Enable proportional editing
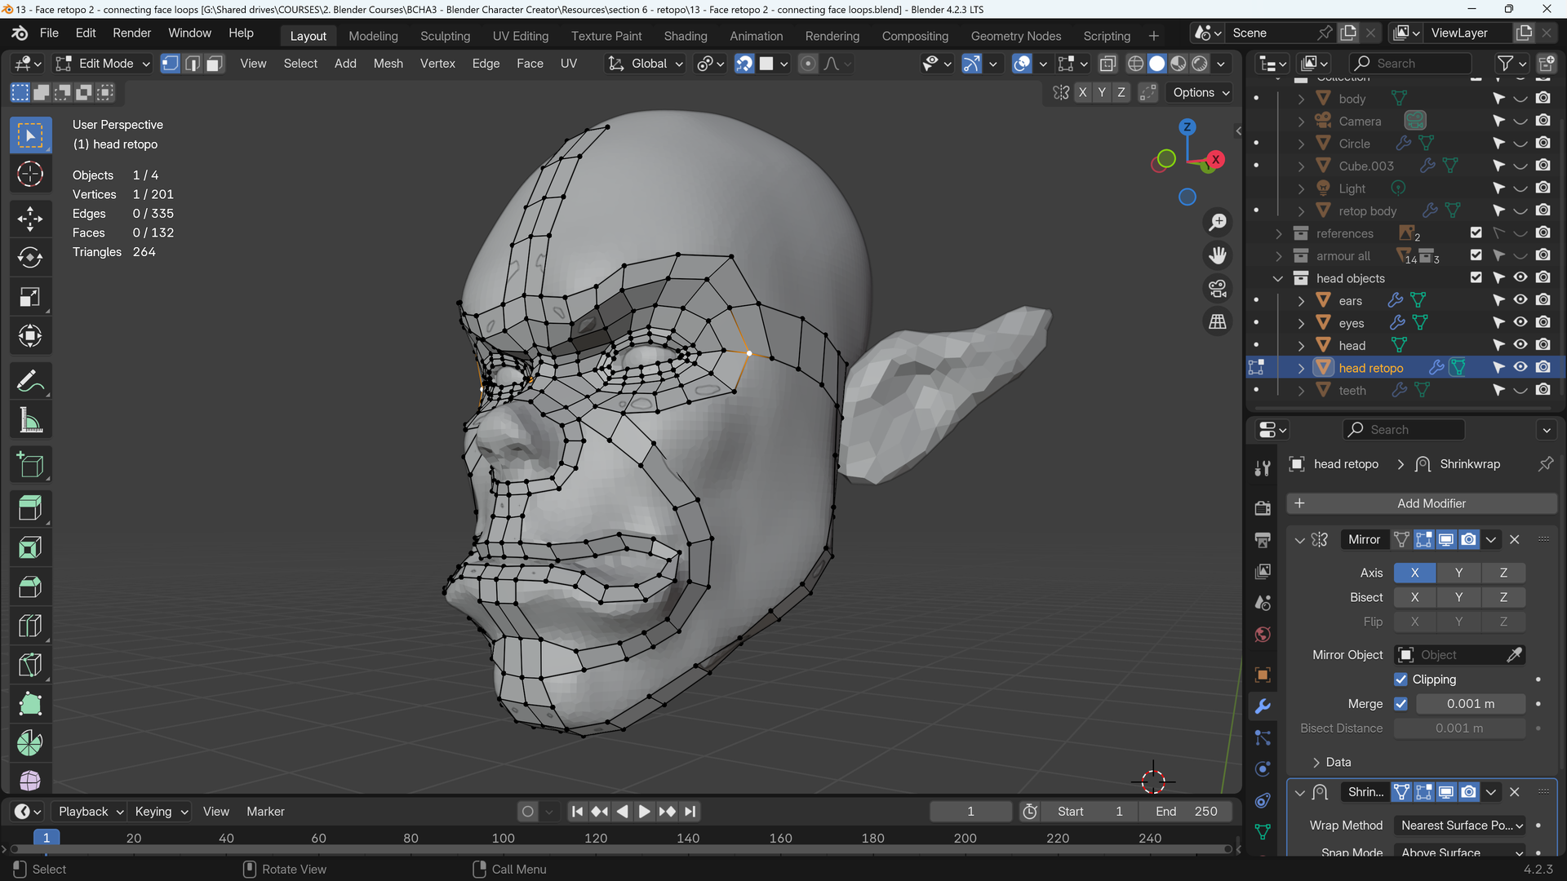This screenshot has height=881, width=1567. [806, 64]
